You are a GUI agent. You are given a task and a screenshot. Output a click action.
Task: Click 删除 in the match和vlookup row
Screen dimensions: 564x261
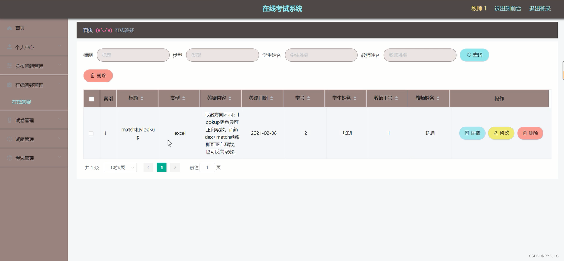pos(530,133)
